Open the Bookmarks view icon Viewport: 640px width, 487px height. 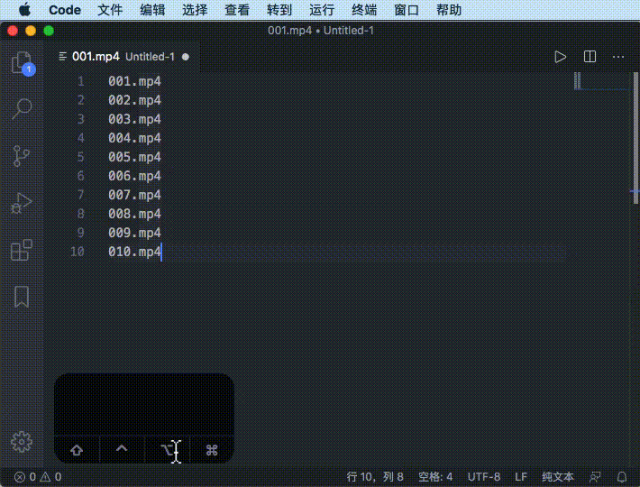tap(22, 297)
